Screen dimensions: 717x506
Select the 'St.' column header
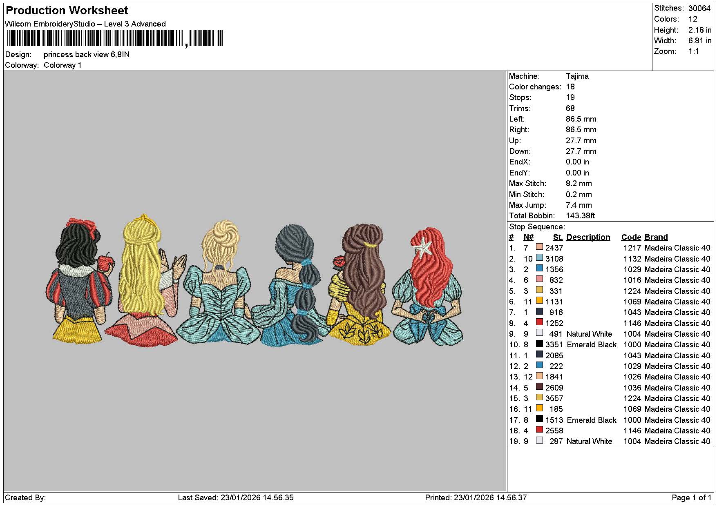tap(558, 237)
